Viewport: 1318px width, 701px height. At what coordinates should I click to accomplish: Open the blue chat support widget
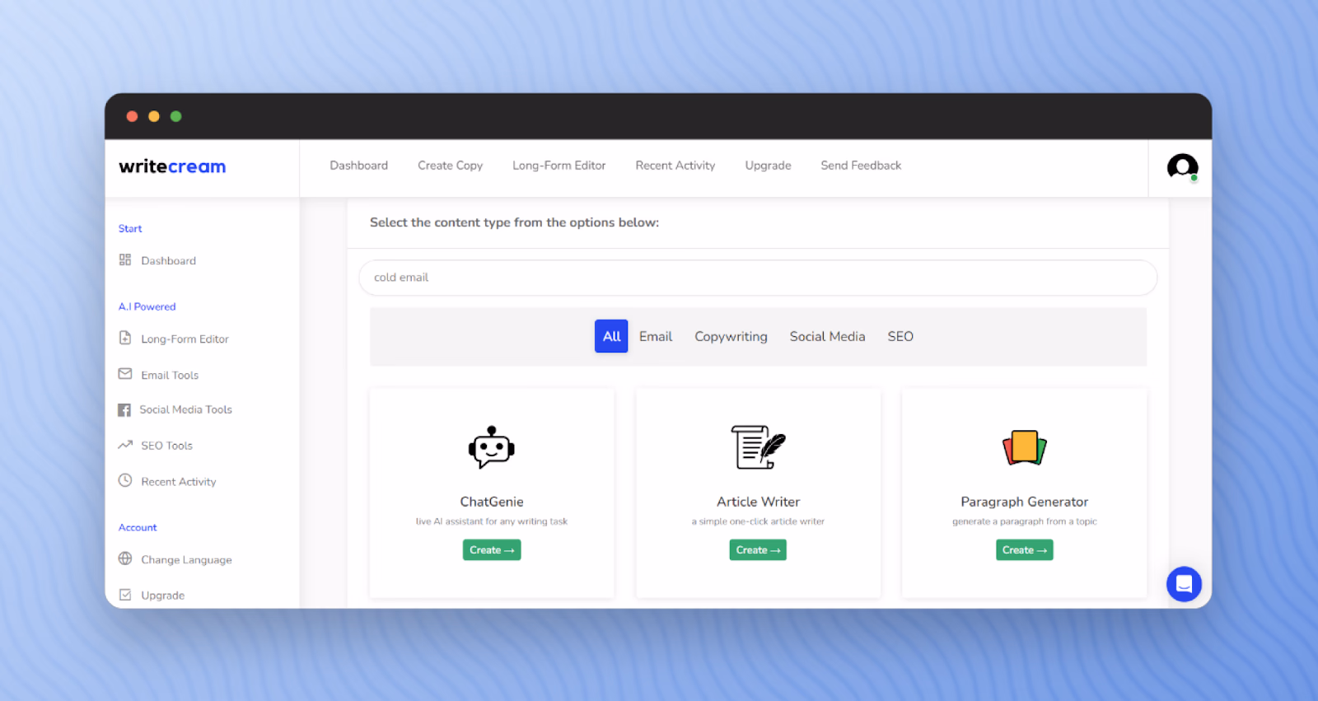tap(1184, 584)
